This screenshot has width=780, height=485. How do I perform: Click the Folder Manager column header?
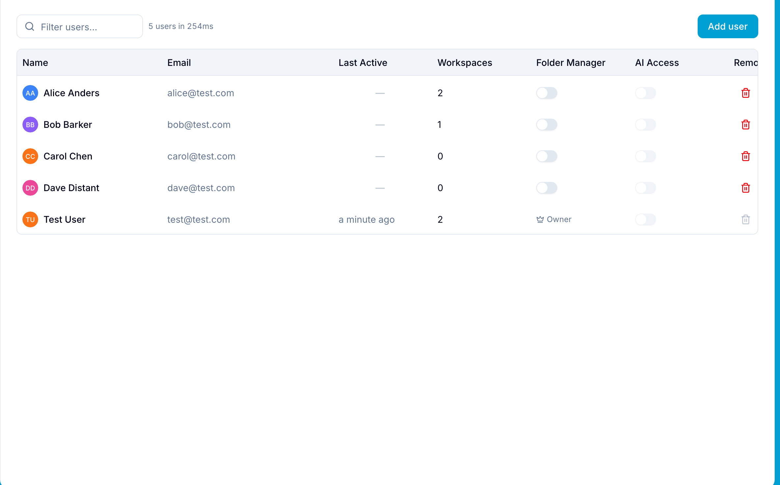[571, 63]
